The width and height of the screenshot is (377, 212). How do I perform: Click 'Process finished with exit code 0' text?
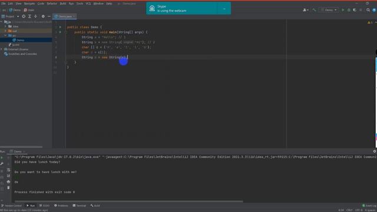click(x=45, y=192)
